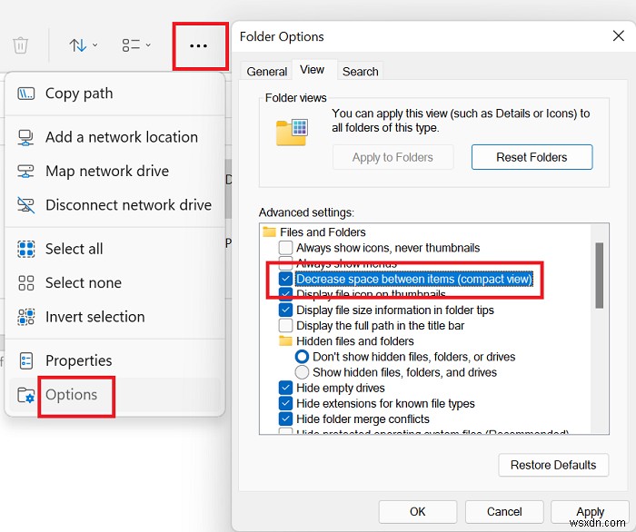Screen dimensions: 636x532
Task: Select Don't show hidden files radio button
Action: coord(302,357)
